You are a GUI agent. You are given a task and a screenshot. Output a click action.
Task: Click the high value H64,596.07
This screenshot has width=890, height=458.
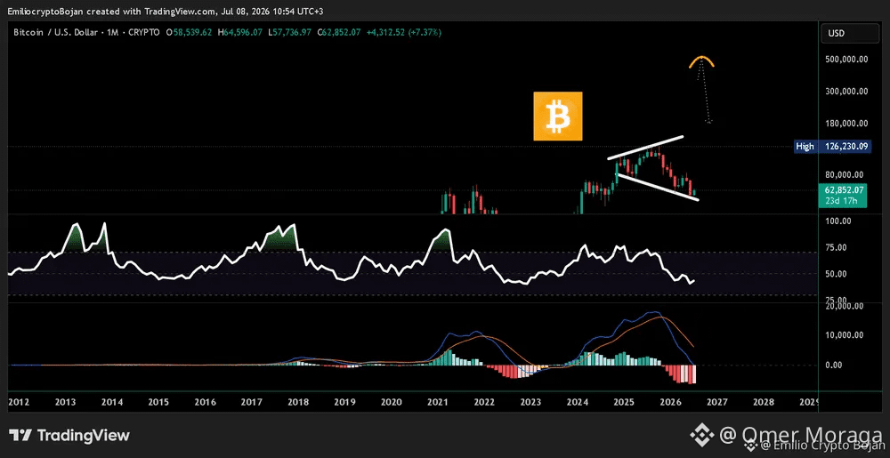[x=239, y=33]
